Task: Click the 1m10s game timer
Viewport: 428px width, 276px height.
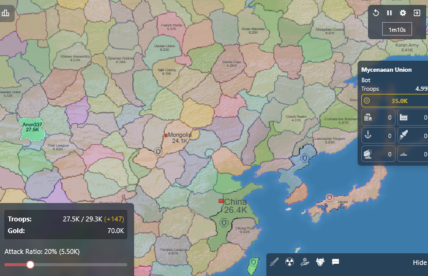Action: click(x=396, y=29)
